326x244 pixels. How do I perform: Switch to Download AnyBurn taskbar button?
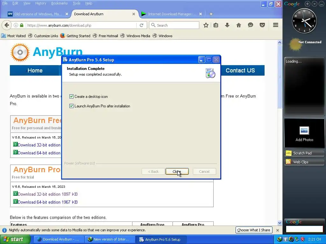pos(59,240)
